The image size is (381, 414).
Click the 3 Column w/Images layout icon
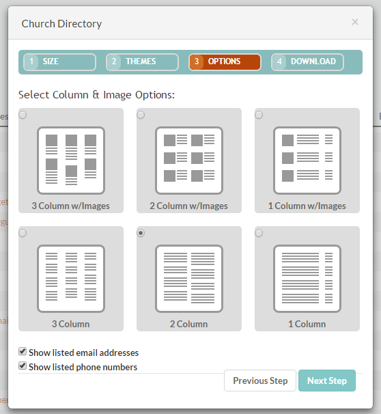click(x=71, y=161)
